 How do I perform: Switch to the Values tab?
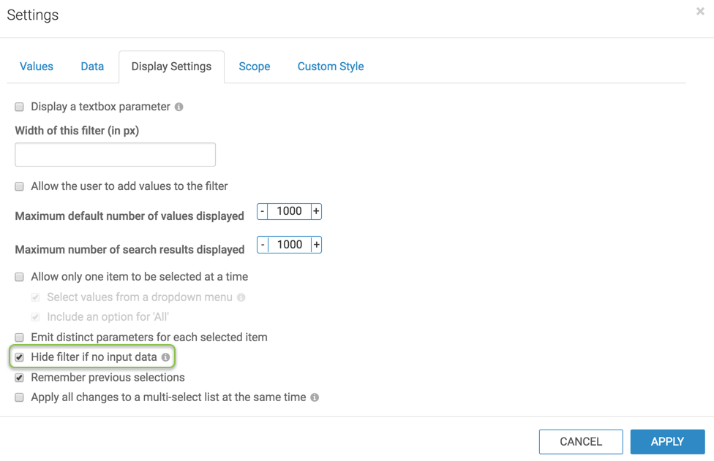37,66
